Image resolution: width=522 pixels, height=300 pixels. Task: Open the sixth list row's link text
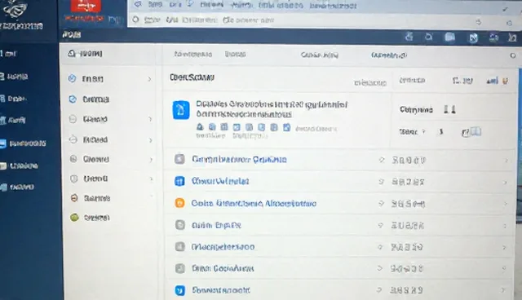(x=223, y=268)
